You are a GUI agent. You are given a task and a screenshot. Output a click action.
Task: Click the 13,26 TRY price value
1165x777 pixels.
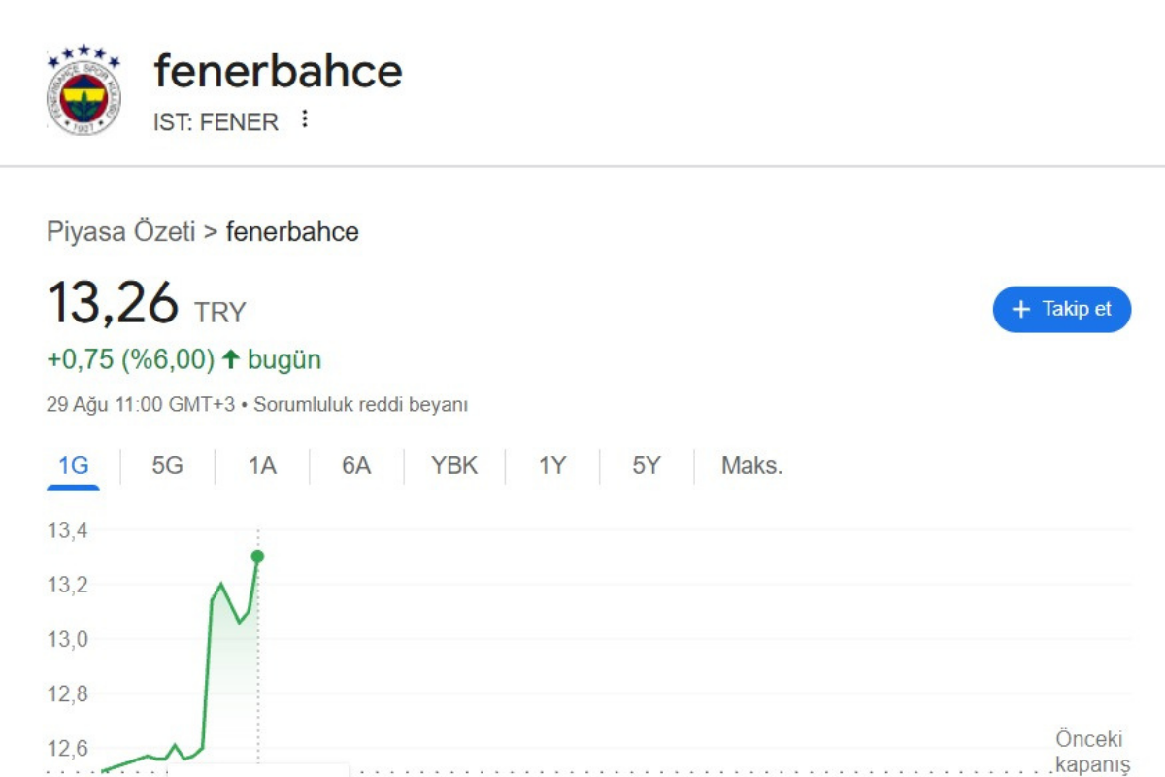point(147,304)
